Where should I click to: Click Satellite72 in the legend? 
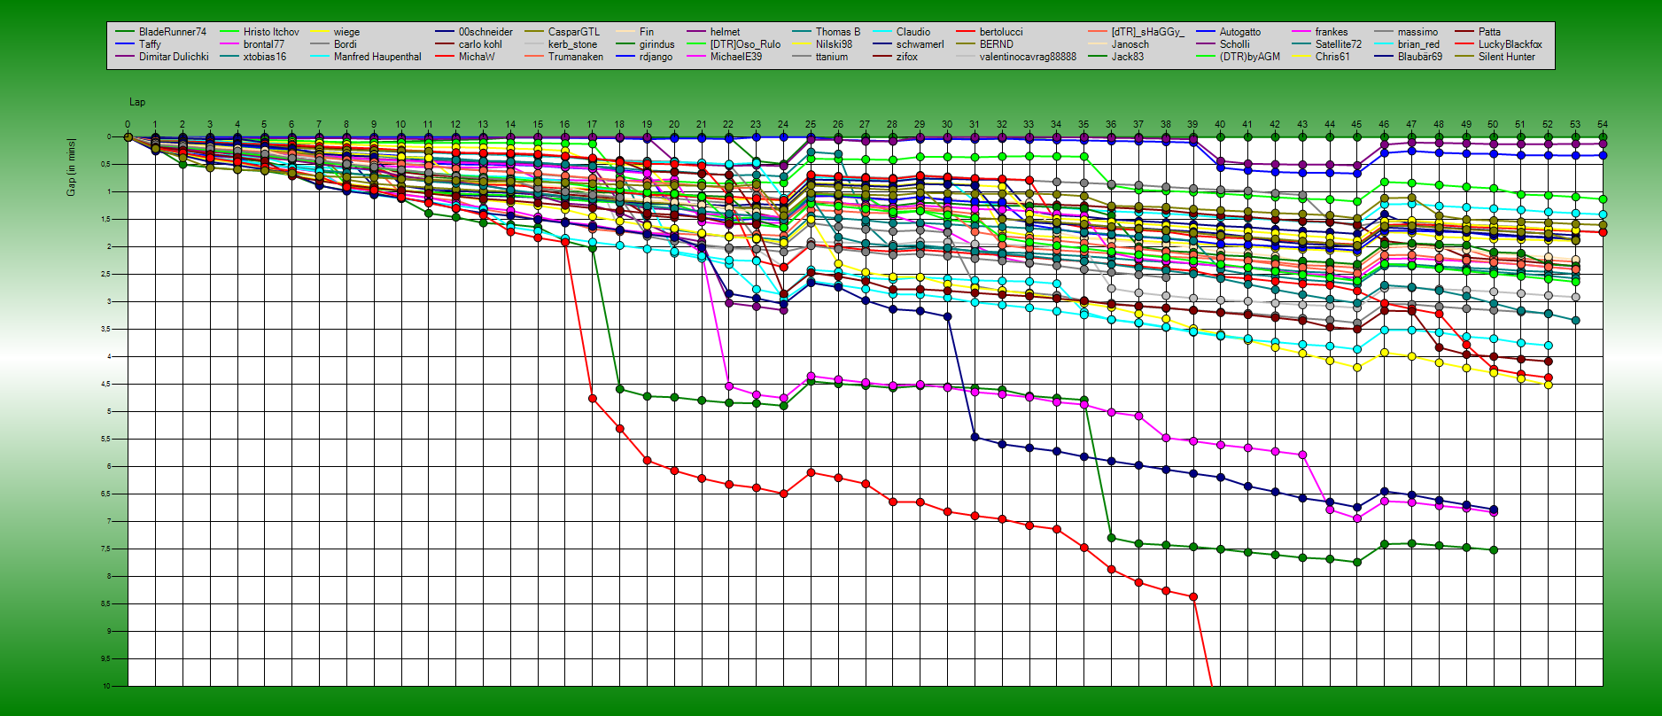(1339, 44)
